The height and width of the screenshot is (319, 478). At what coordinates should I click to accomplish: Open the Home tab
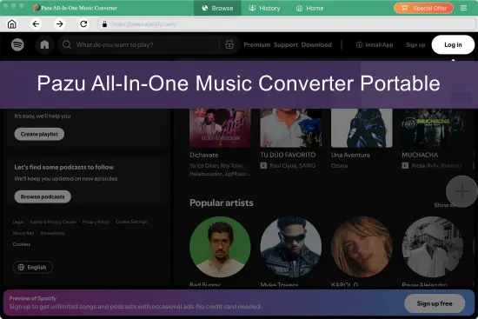(x=309, y=8)
